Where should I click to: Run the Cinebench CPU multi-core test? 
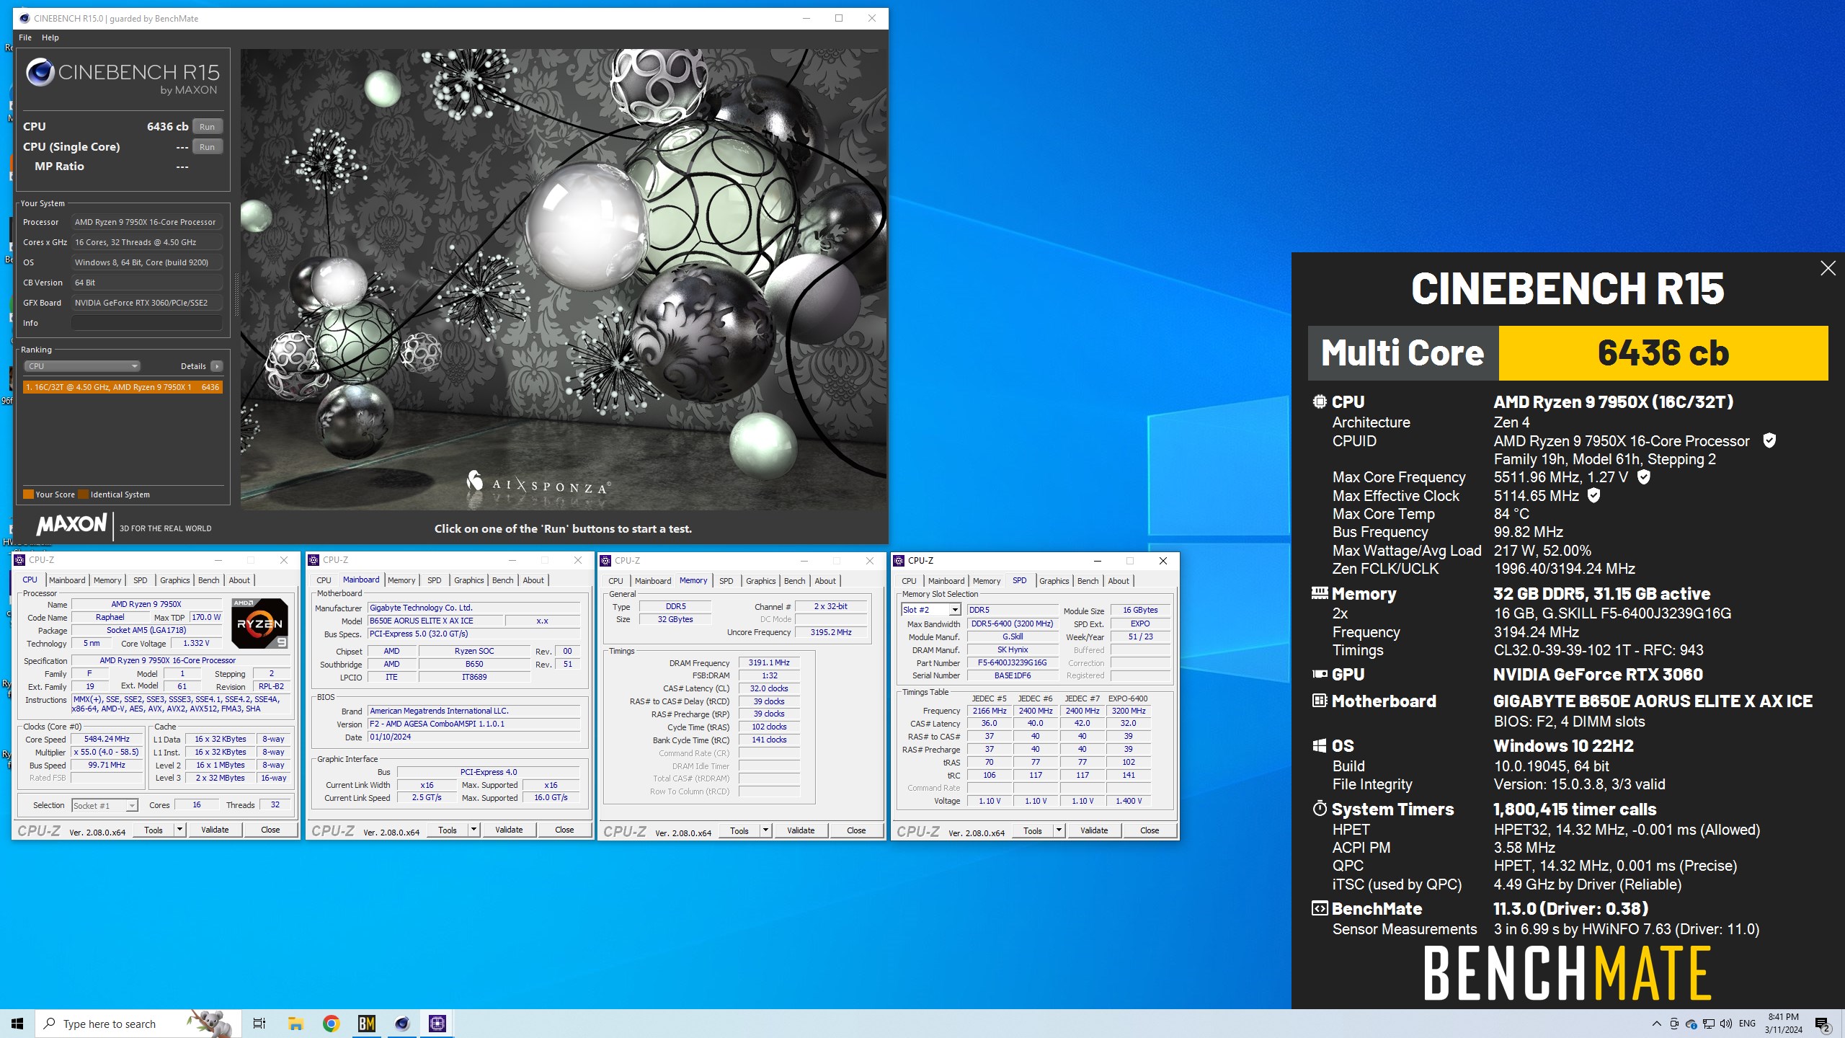(207, 127)
